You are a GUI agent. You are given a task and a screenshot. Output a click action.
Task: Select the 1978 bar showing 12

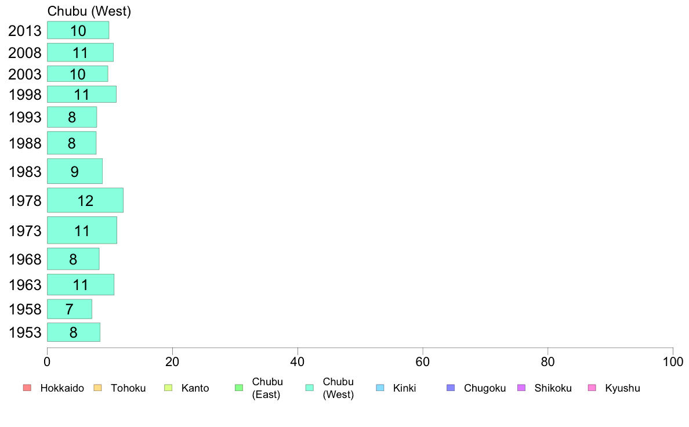(x=85, y=201)
